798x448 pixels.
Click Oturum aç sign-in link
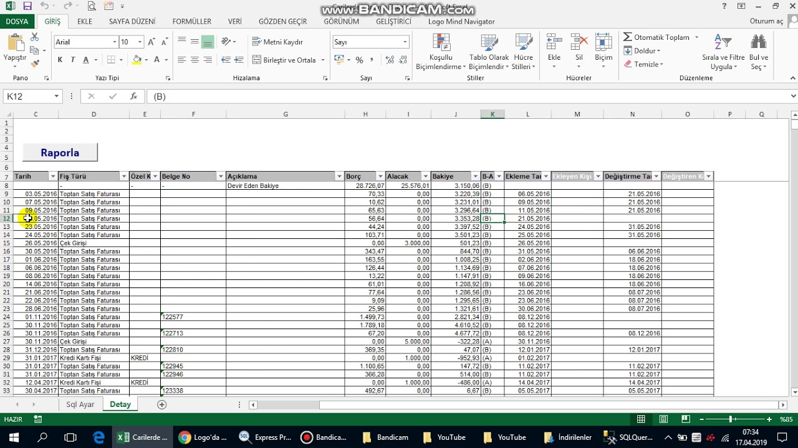[766, 21]
